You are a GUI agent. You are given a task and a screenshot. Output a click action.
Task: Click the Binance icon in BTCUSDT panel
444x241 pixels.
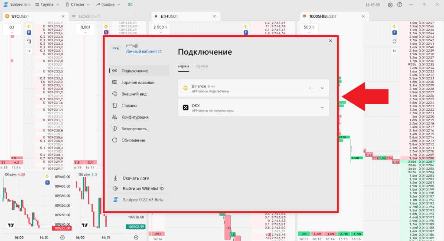[x=29, y=26]
